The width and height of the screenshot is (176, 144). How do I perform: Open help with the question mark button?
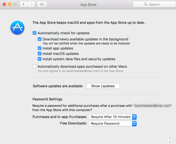tap(170, 139)
